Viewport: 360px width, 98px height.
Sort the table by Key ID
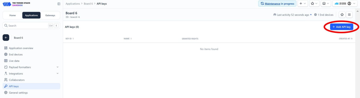(70, 39)
